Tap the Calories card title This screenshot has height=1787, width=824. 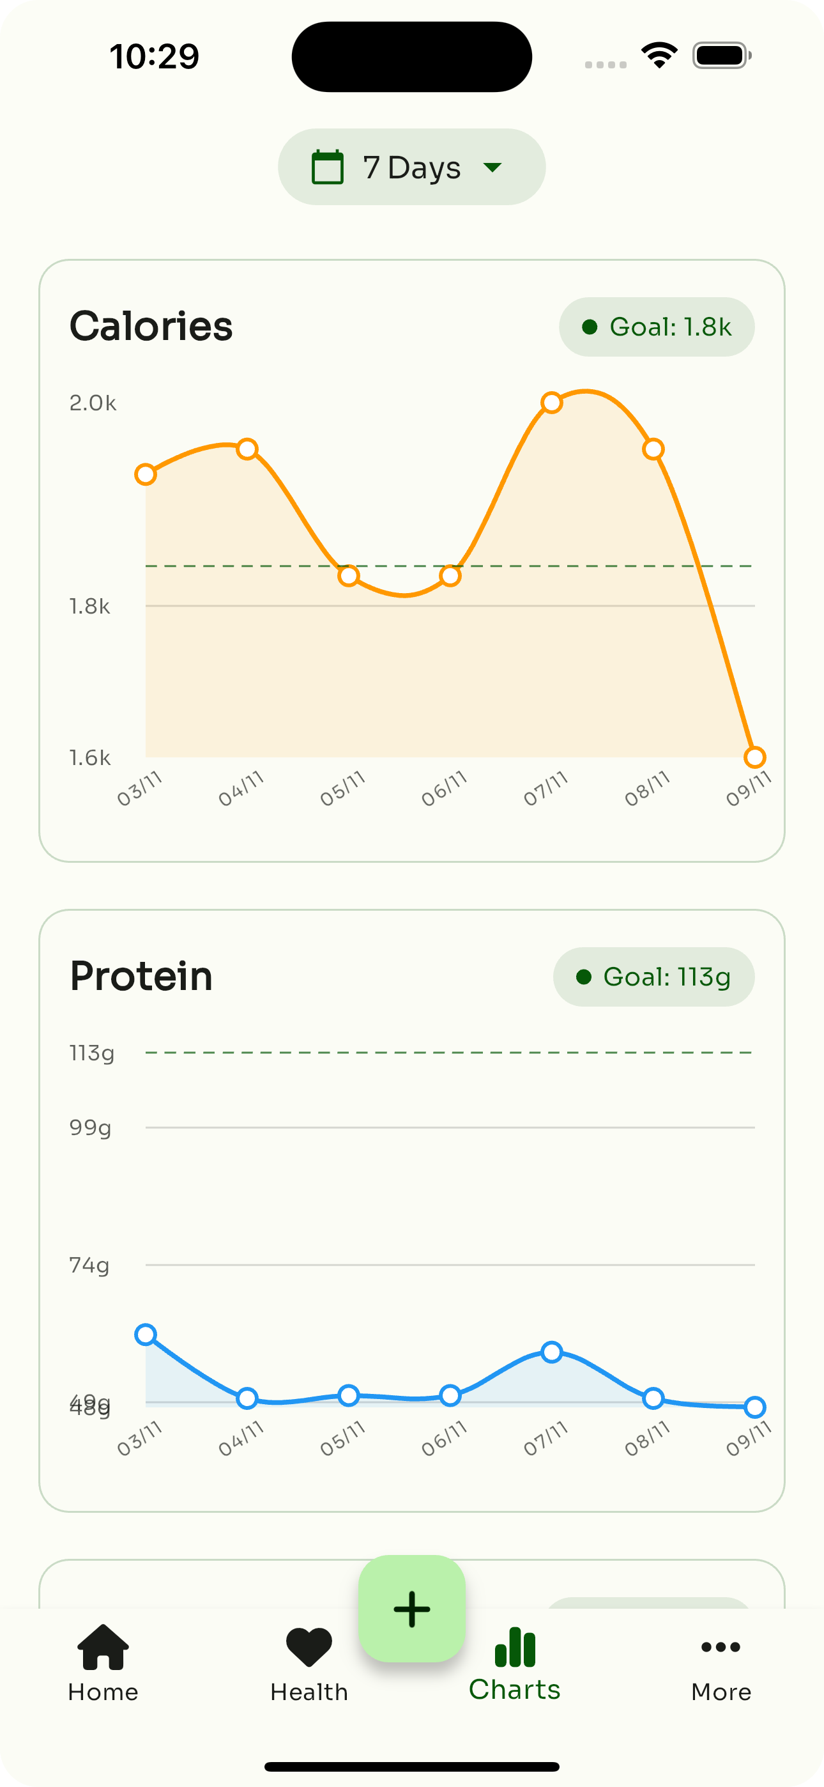pos(151,326)
